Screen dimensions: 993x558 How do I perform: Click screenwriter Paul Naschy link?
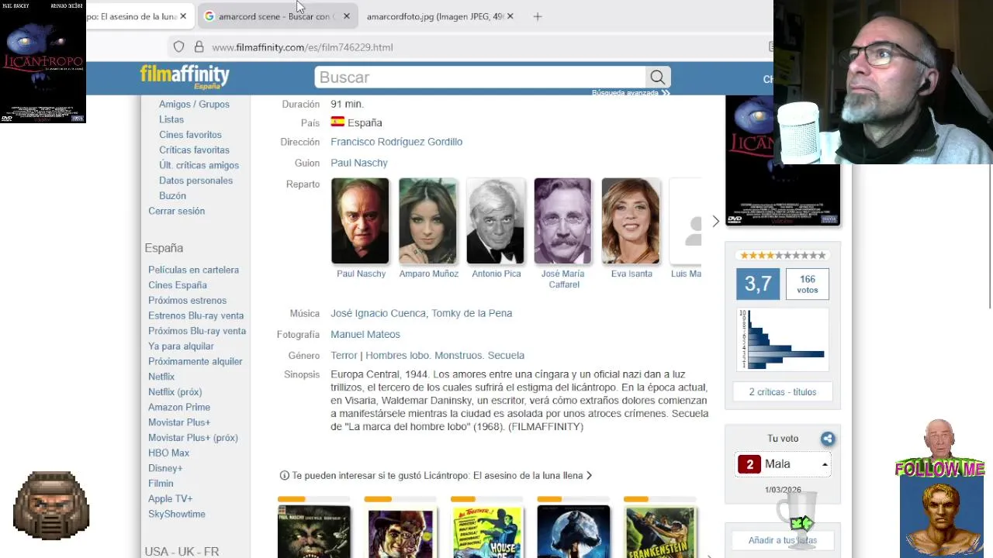click(x=359, y=163)
